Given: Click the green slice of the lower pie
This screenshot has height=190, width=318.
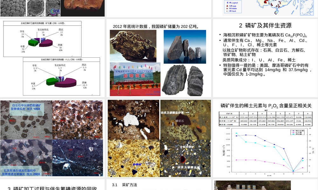Looking at the screenshot, I should (52, 81).
